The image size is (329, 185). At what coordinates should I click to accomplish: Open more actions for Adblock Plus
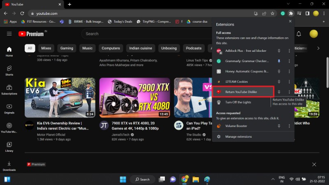[x=289, y=51]
